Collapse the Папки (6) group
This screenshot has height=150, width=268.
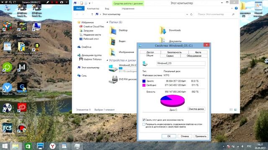click(107, 22)
